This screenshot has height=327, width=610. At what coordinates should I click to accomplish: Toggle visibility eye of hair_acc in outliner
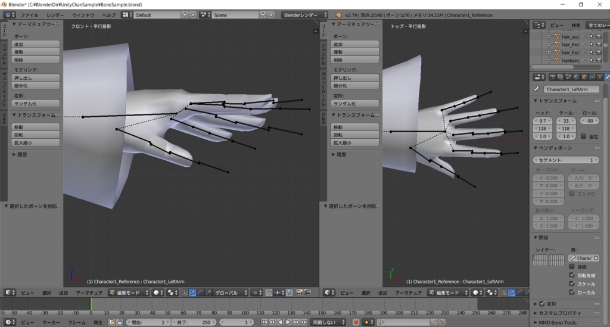coord(584,36)
